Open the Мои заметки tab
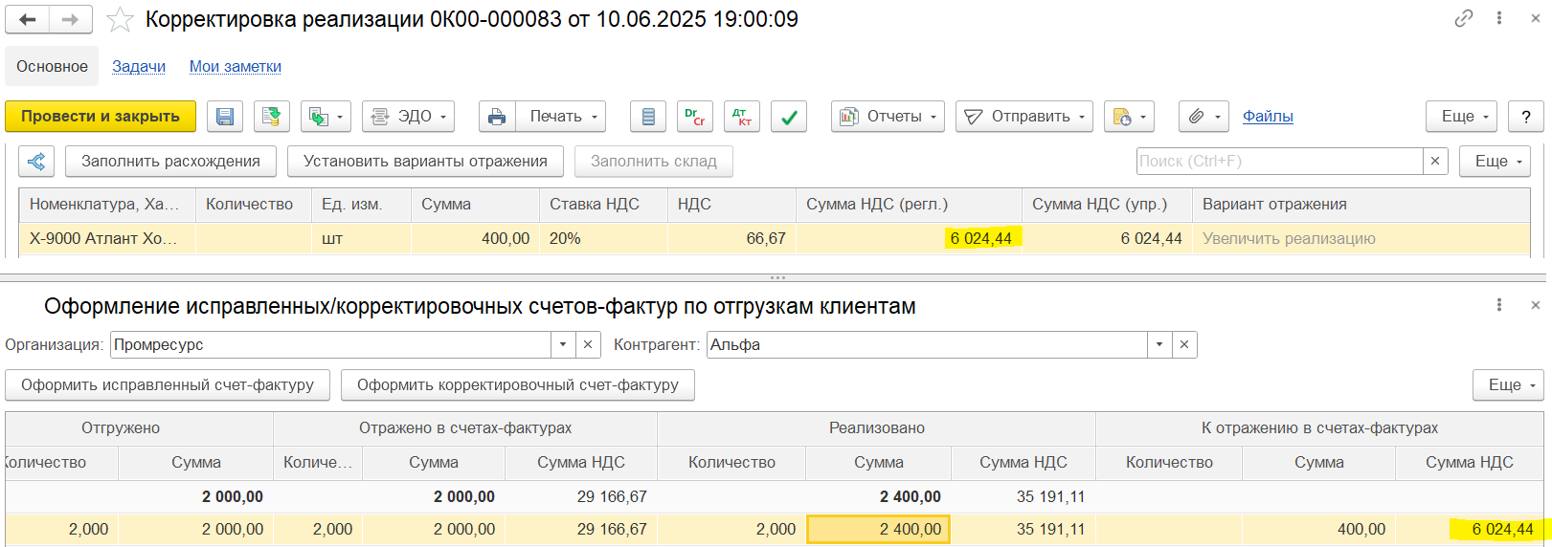This screenshot has height=547, width=1552. (x=236, y=66)
